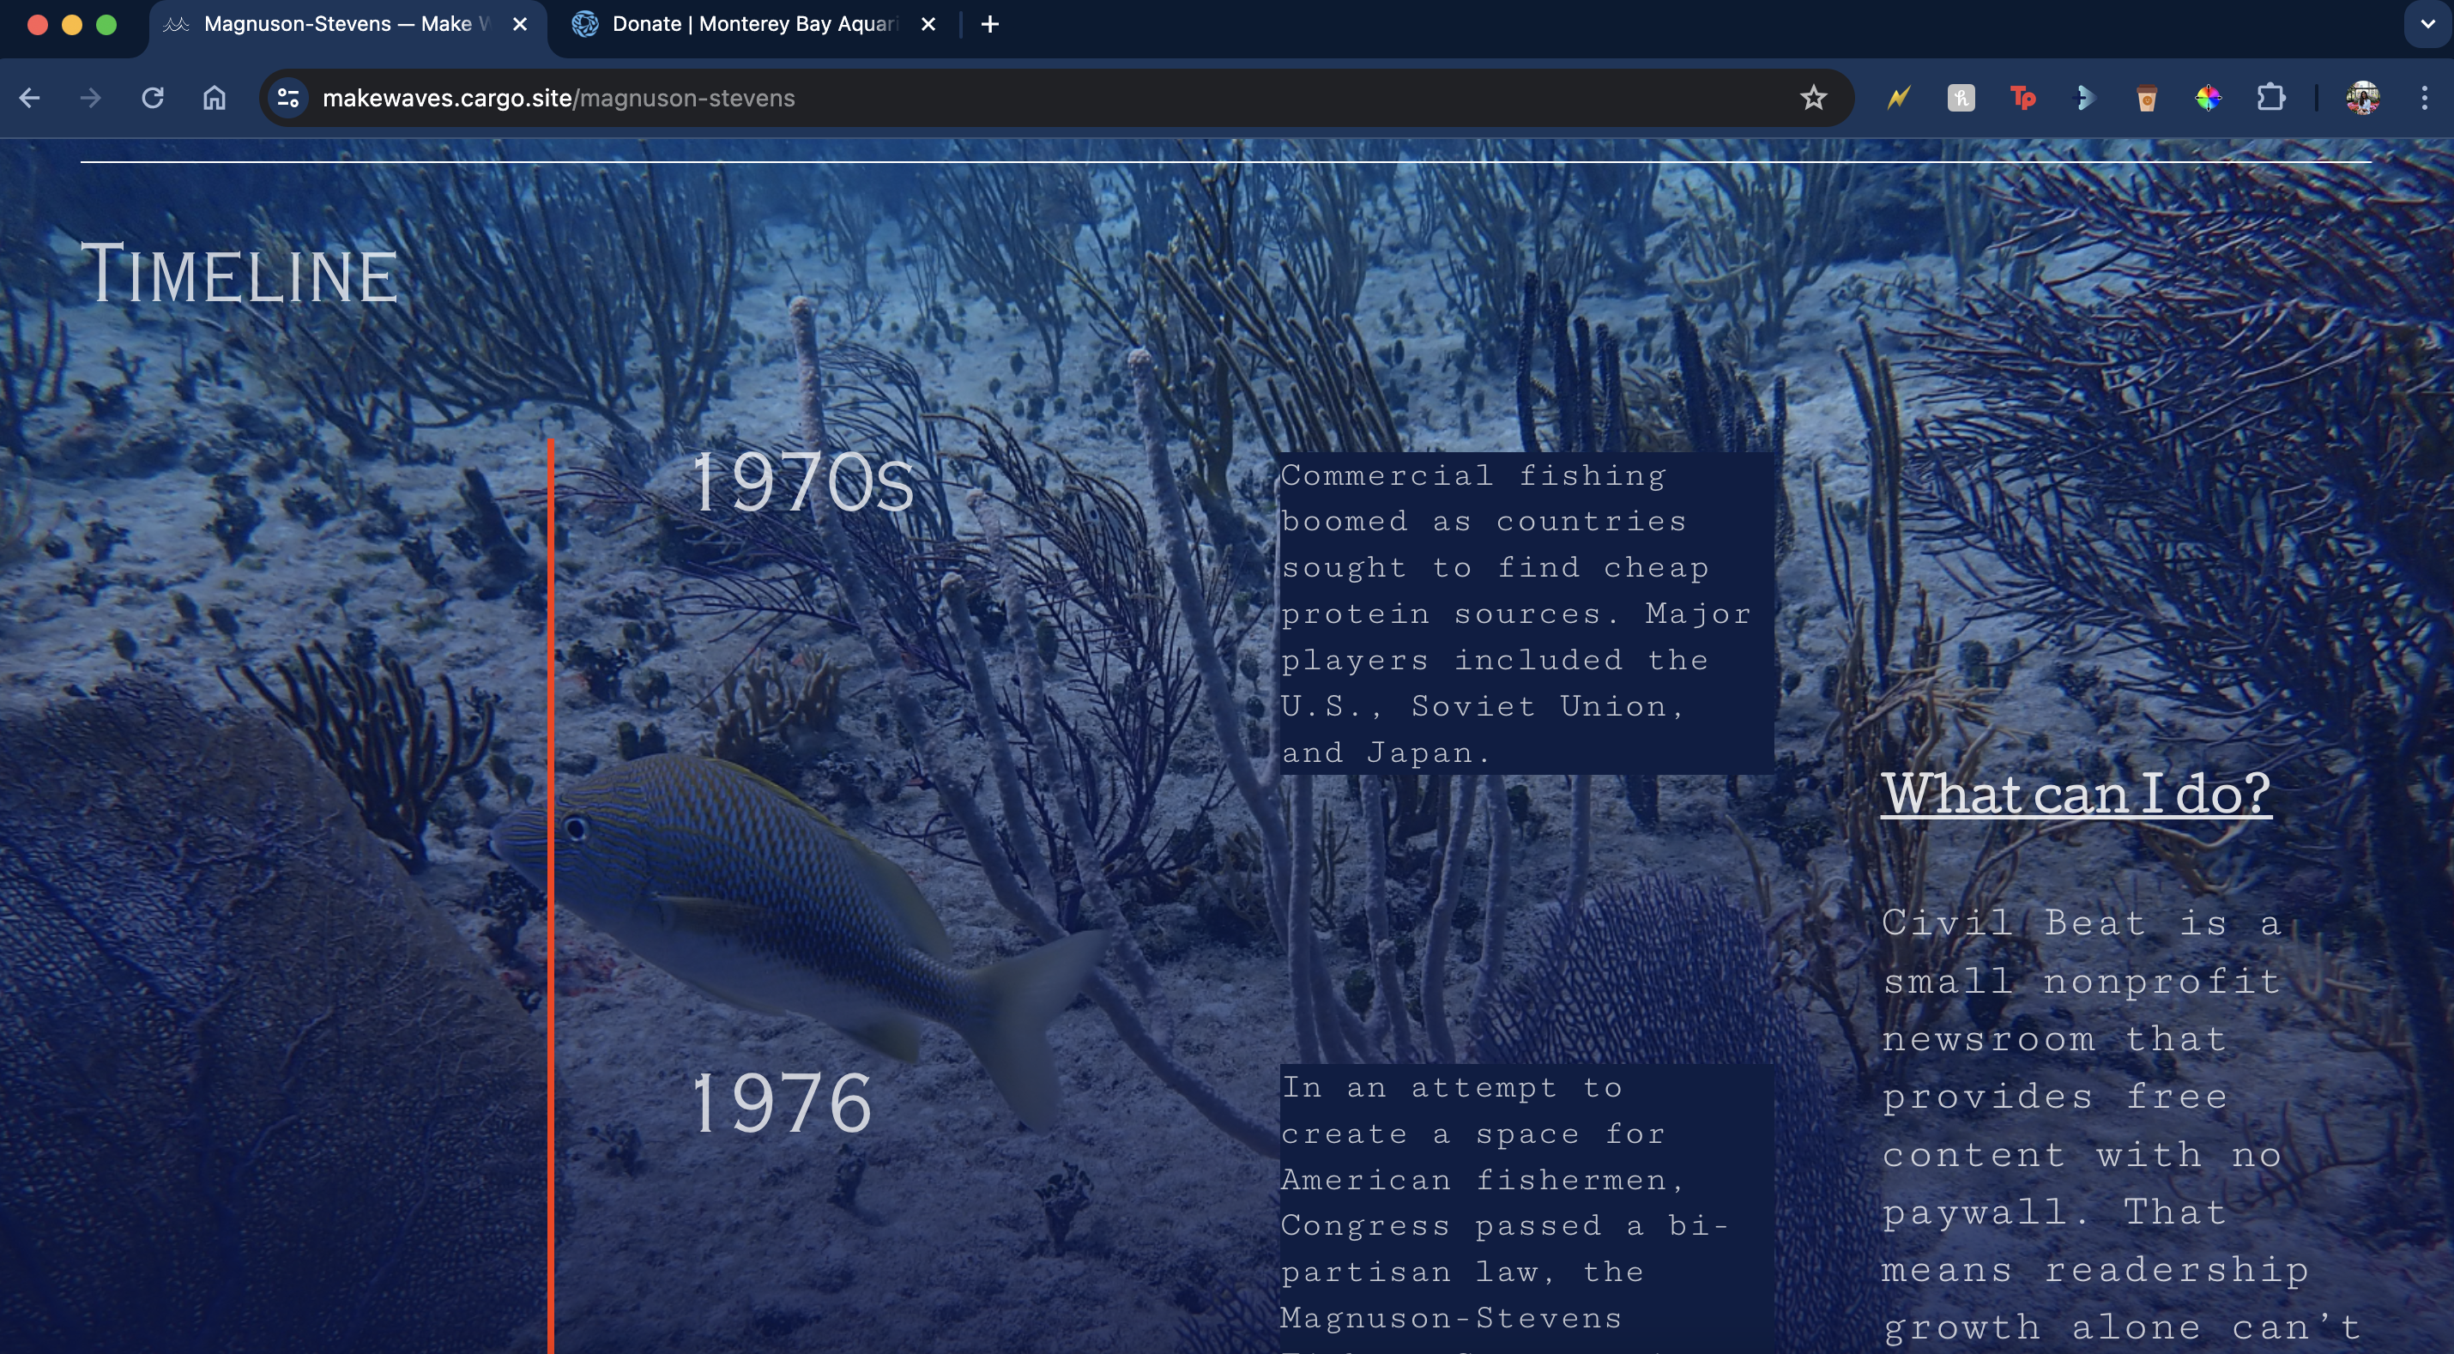
Task: Open the What can I do? link
Action: [x=2076, y=794]
